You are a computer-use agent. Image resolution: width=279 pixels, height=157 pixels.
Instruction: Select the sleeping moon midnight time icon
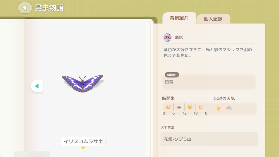click(x=168, y=107)
